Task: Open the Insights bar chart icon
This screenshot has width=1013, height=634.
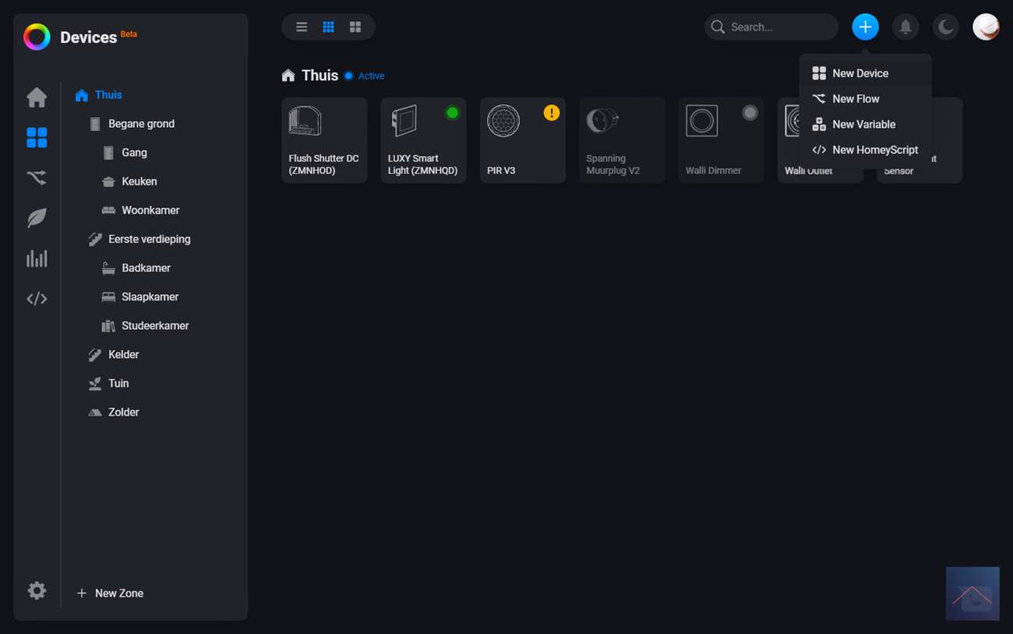Action: click(37, 259)
